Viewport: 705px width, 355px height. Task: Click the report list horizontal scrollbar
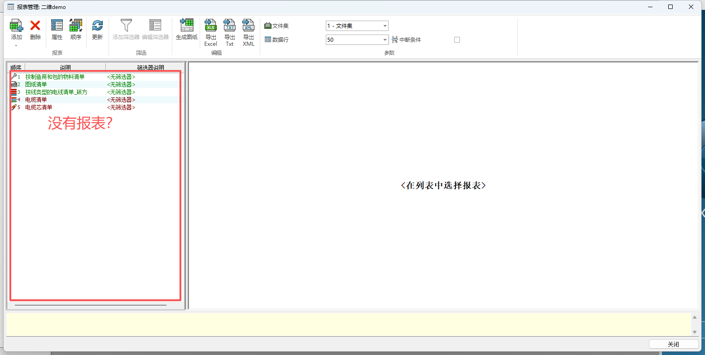[x=91, y=305]
